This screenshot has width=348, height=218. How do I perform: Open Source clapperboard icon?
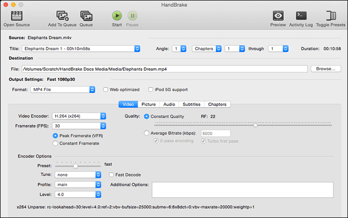16,15
